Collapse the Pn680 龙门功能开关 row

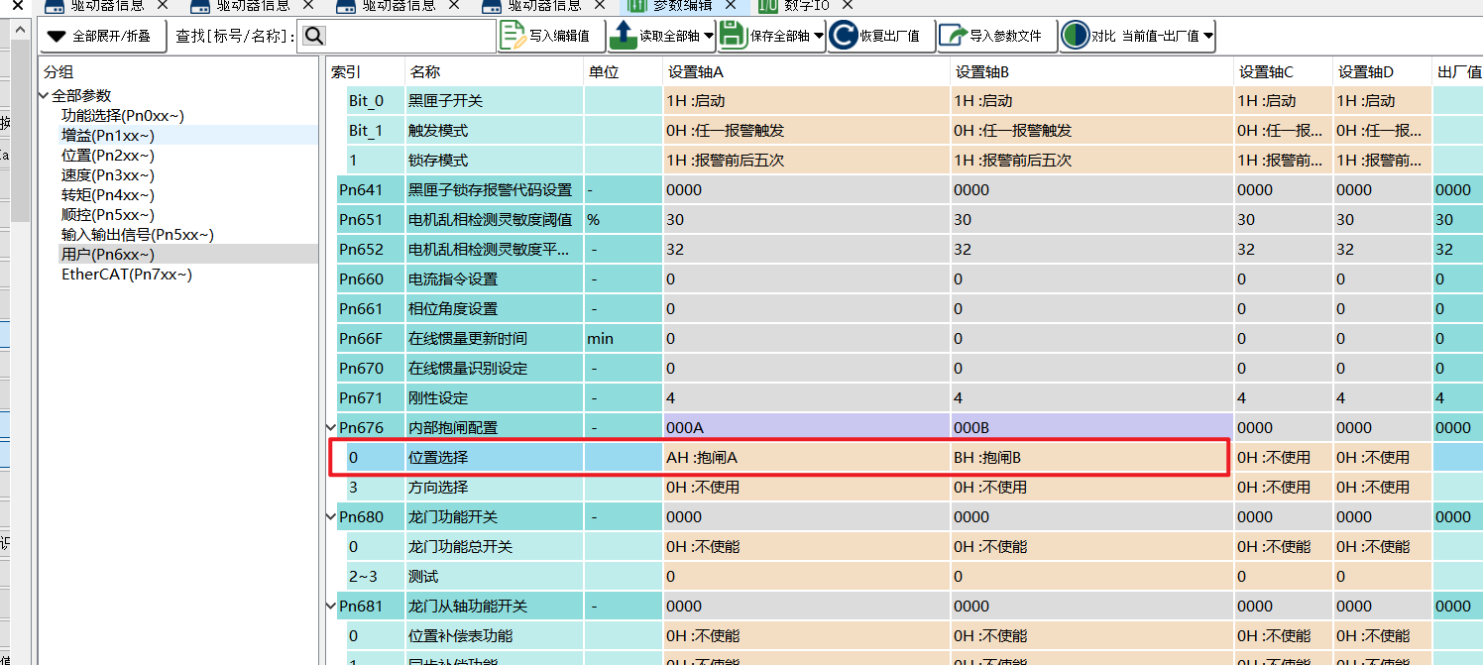point(332,517)
